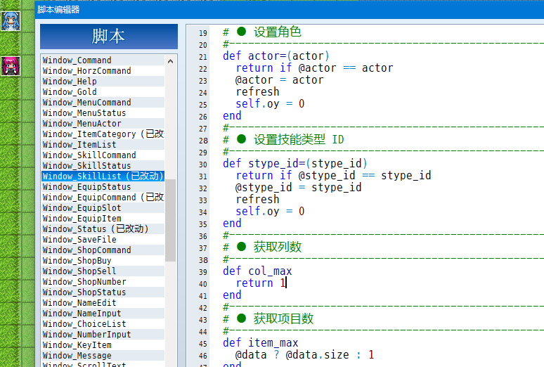Click the '设置技能类型 ID' comment line
Viewport: 544px width, 367px height.
pyautogui.click(x=283, y=140)
